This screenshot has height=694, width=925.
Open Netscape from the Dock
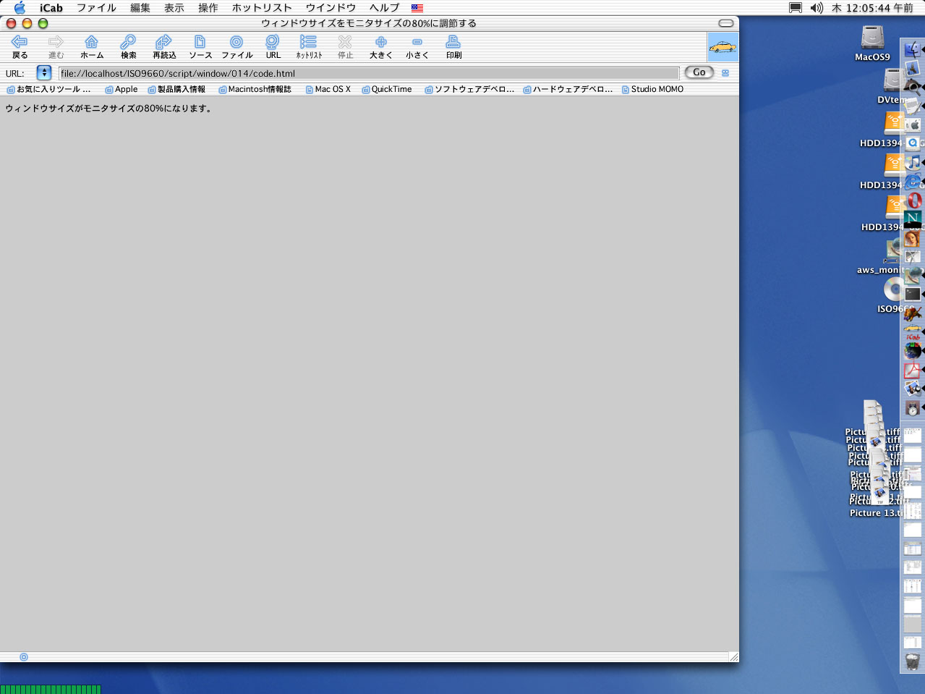913,219
